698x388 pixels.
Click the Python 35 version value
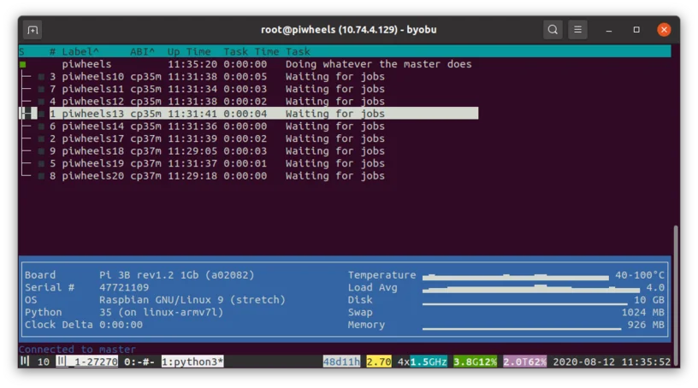pyautogui.click(x=161, y=312)
